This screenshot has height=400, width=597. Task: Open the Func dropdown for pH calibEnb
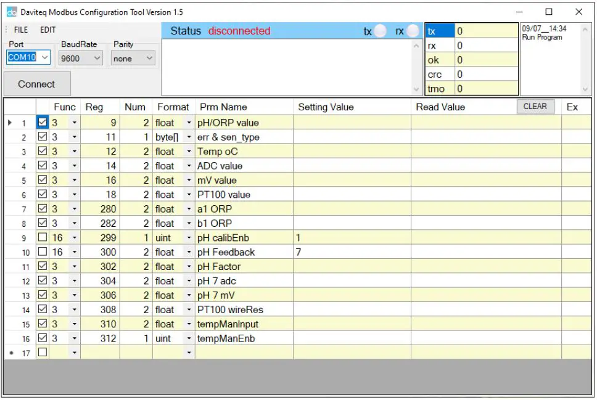click(x=75, y=238)
